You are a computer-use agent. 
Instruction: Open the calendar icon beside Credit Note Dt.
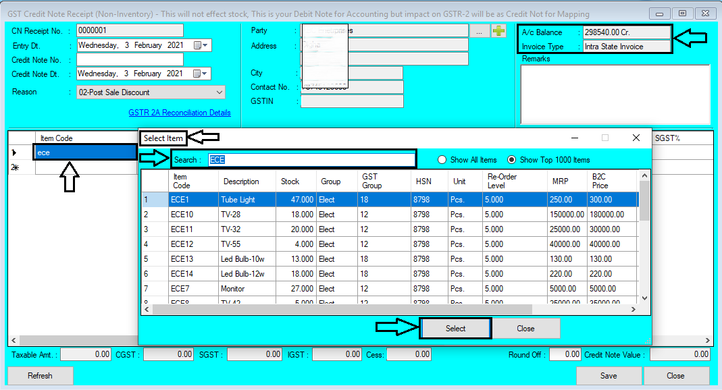(x=199, y=73)
